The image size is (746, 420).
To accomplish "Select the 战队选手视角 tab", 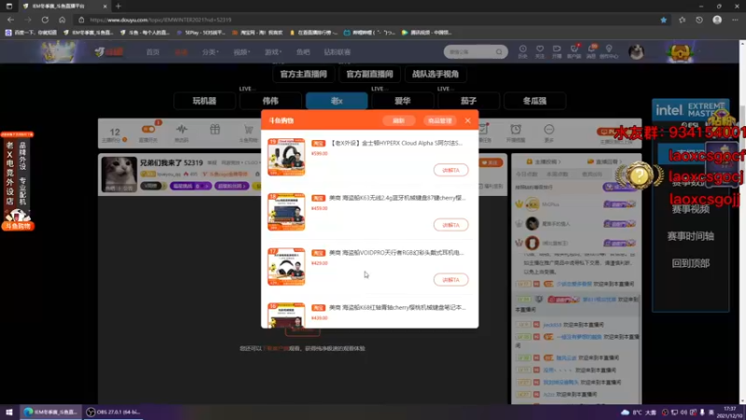I will click(435, 75).
